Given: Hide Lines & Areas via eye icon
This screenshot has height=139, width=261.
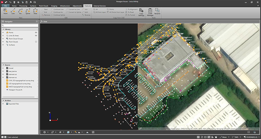Looking at the screenshot, I should 36,36.
